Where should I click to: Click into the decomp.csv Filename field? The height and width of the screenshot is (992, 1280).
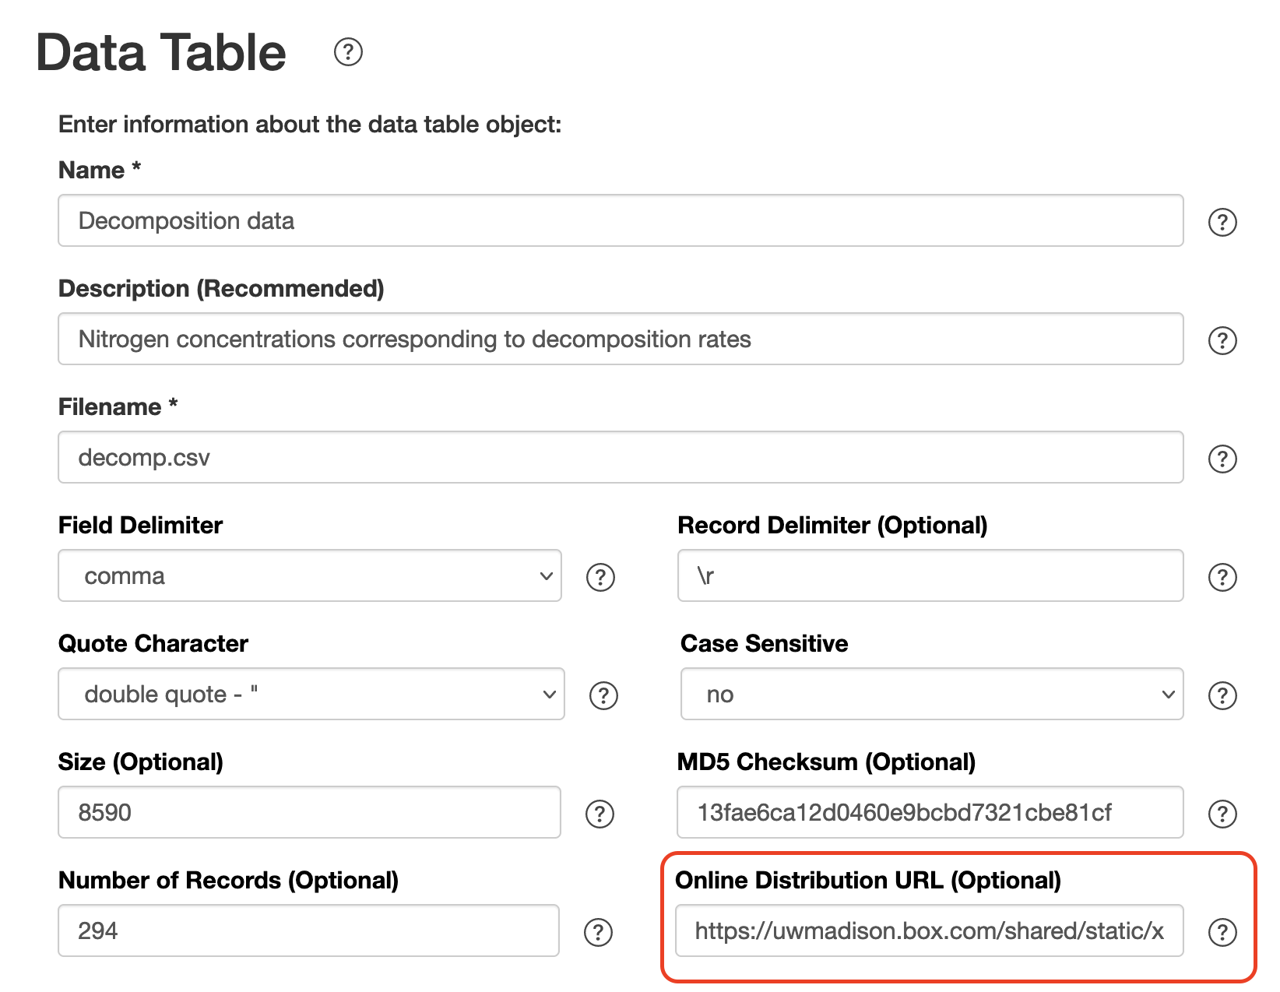coord(621,457)
